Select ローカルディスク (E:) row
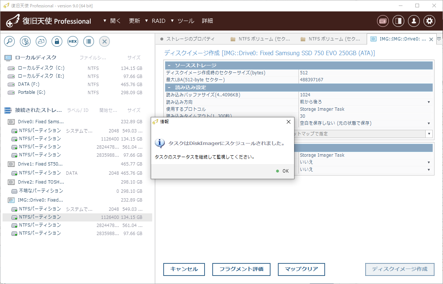The height and width of the screenshot is (284, 443). click(77, 76)
